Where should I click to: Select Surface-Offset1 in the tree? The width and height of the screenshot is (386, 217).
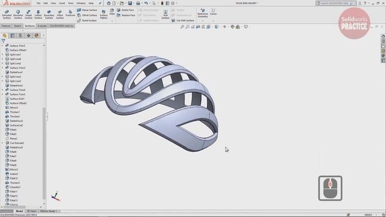pyautogui.click(x=16, y=50)
